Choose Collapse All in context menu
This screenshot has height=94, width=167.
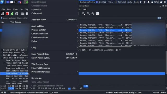pyautogui.click(x=37, y=13)
